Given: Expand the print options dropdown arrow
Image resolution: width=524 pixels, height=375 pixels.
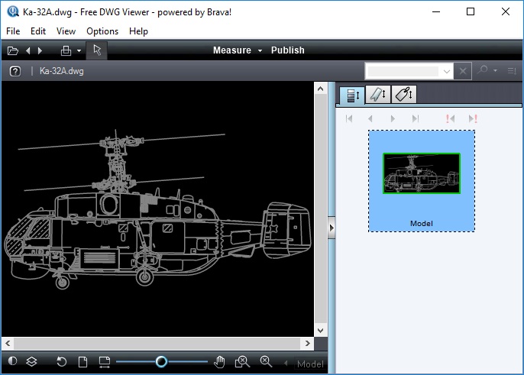Looking at the screenshot, I should pos(79,51).
